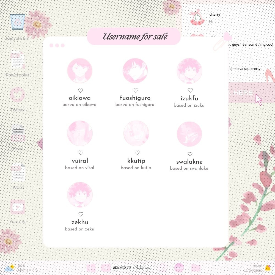Launch the Excel desktop shortcut
The width and height of the screenshot is (275, 275).
pos(18,133)
